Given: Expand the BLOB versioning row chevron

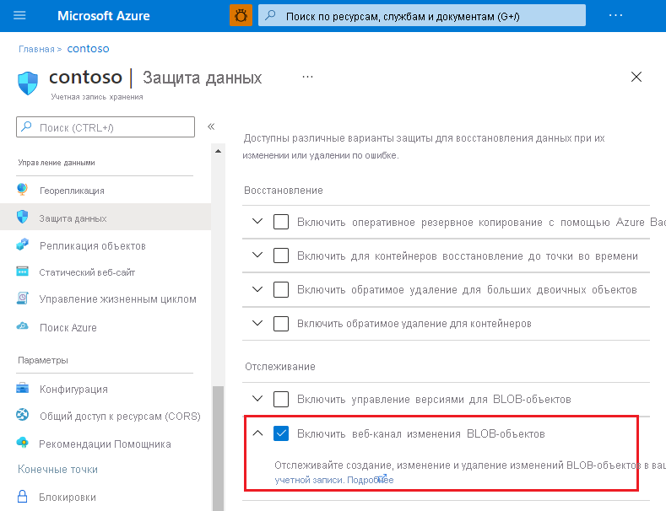Looking at the screenshot, I should point(257,398).
